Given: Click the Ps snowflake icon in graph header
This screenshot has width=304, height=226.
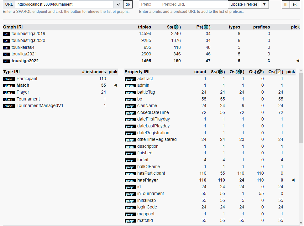Looking at the screenshot, I should coord(206,27).
